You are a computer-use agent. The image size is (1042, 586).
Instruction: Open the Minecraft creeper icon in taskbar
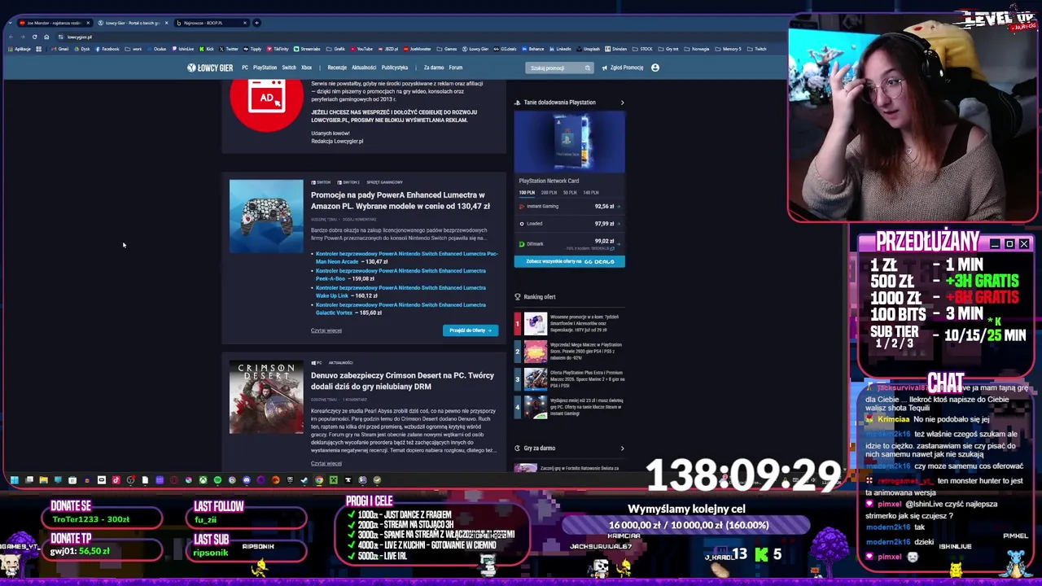pyautogui.click(x=334, y=480)
